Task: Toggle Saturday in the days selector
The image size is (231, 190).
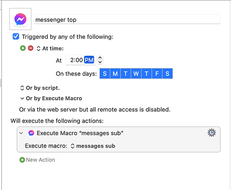Action: [x=168, y=74]
